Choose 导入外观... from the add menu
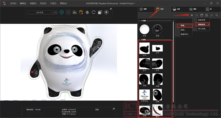The width and height of the screenshot is (221, 118). [x=202, y=29]
